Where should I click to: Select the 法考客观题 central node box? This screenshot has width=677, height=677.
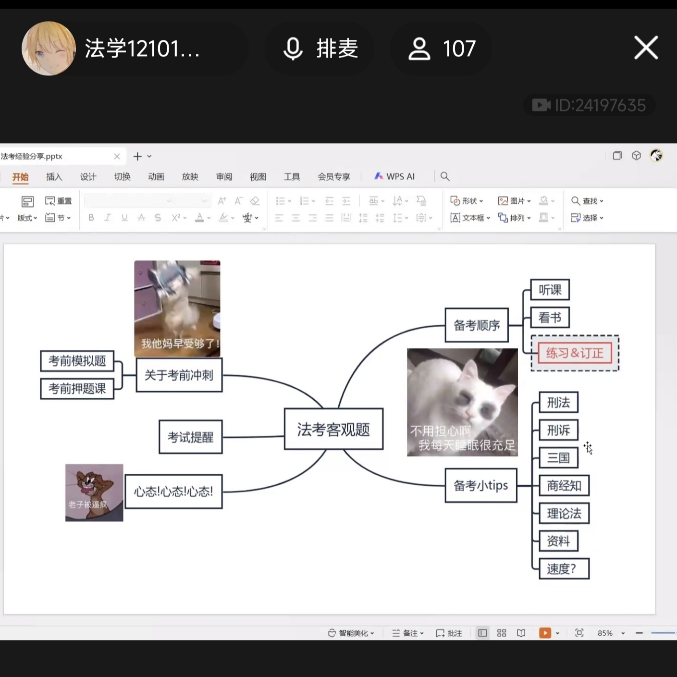coord(333,429)
